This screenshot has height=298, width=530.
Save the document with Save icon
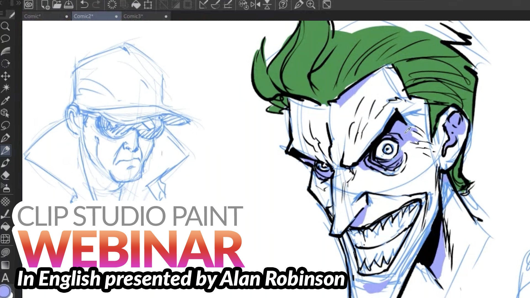click(x=68, y=4)
